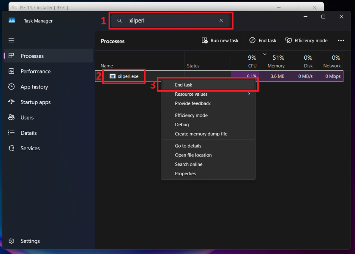Close the Task Manager window

(341, 17)
